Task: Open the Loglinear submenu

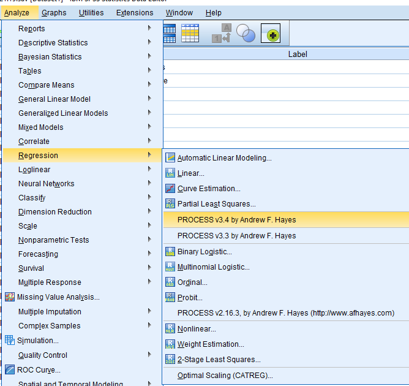Action: (83, 169)
